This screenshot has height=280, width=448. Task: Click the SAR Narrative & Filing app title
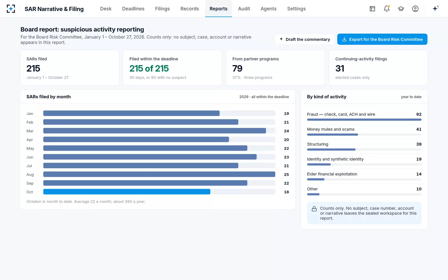54,9
